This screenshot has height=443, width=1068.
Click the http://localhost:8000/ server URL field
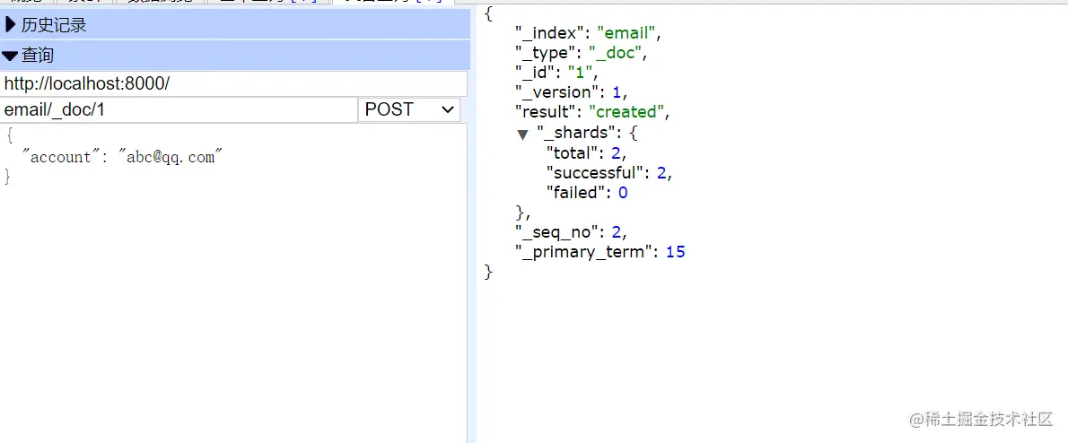(233, 83)
